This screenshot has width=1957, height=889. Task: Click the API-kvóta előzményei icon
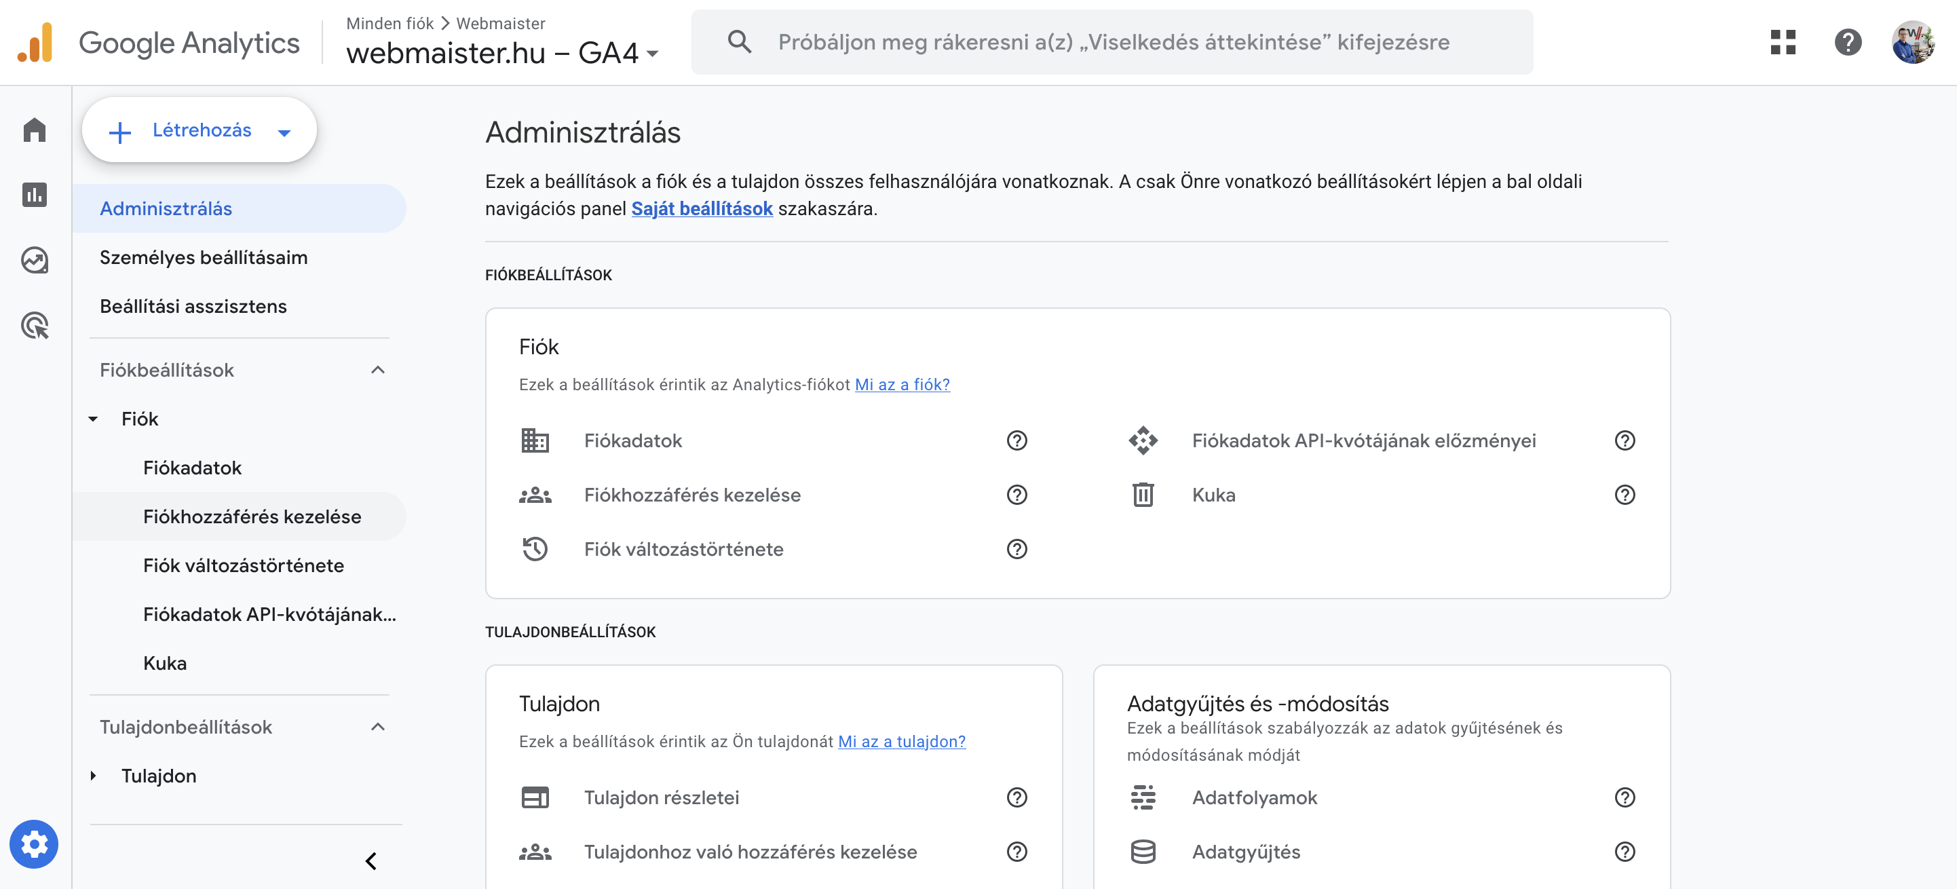pyautogui.click(x=1143, y=440)
